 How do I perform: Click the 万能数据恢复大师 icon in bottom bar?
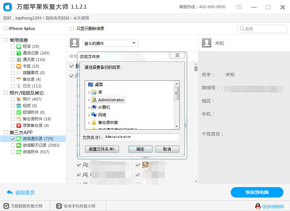pyautogui.click(x=6, y=206)
